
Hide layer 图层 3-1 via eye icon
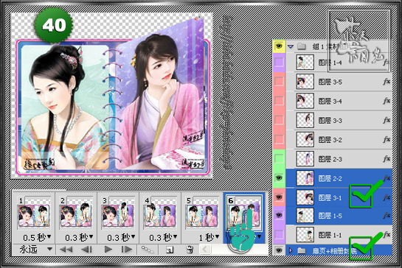pyautogui.click(x=279, y=197)
